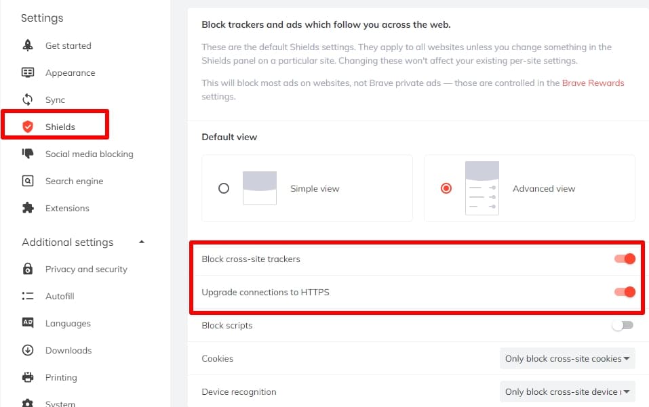649x407 pixels.
Task: Disable Upgrade connections to HTTPS toggle
Action: (625, 292)
